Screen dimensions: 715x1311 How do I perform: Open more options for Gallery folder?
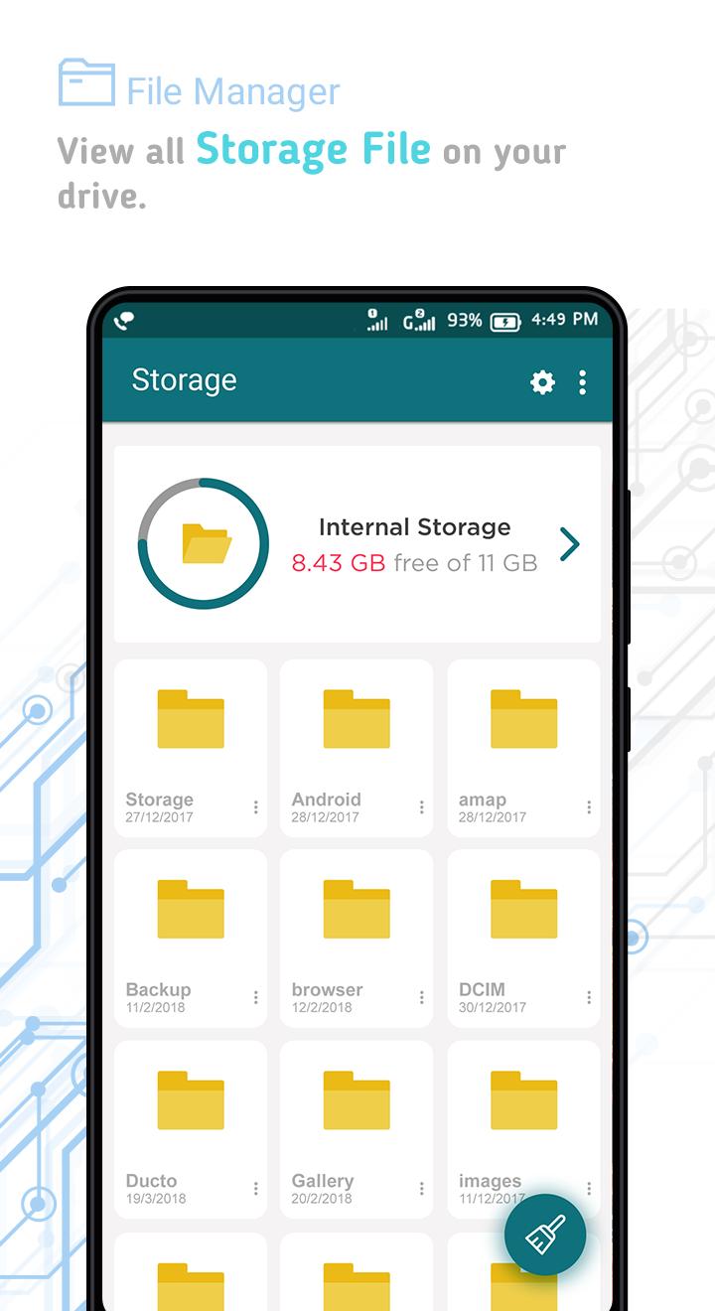(421, 1188)
